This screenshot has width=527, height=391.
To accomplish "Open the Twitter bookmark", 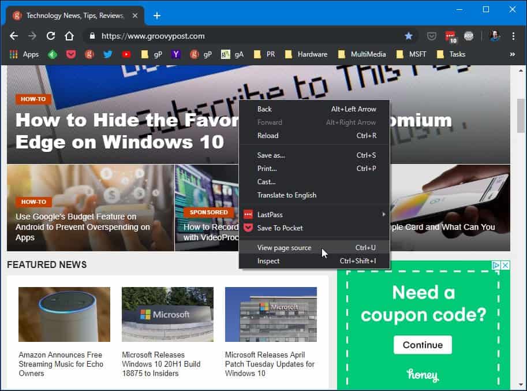I will click(108, 54).
